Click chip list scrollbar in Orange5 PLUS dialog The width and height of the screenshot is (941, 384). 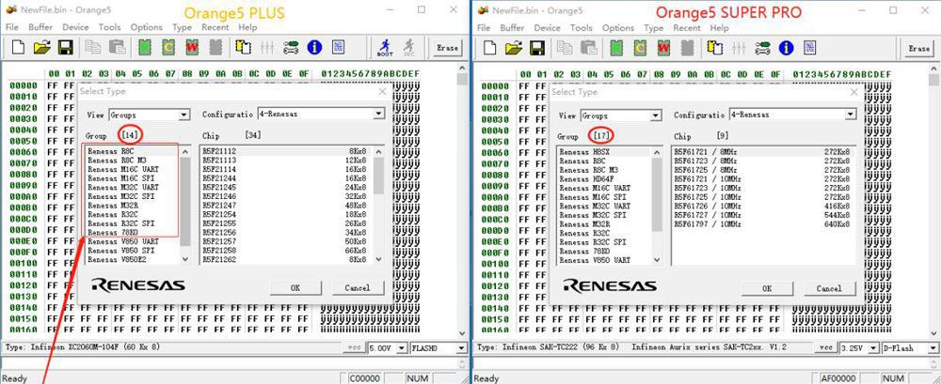[x=378, y=204]
